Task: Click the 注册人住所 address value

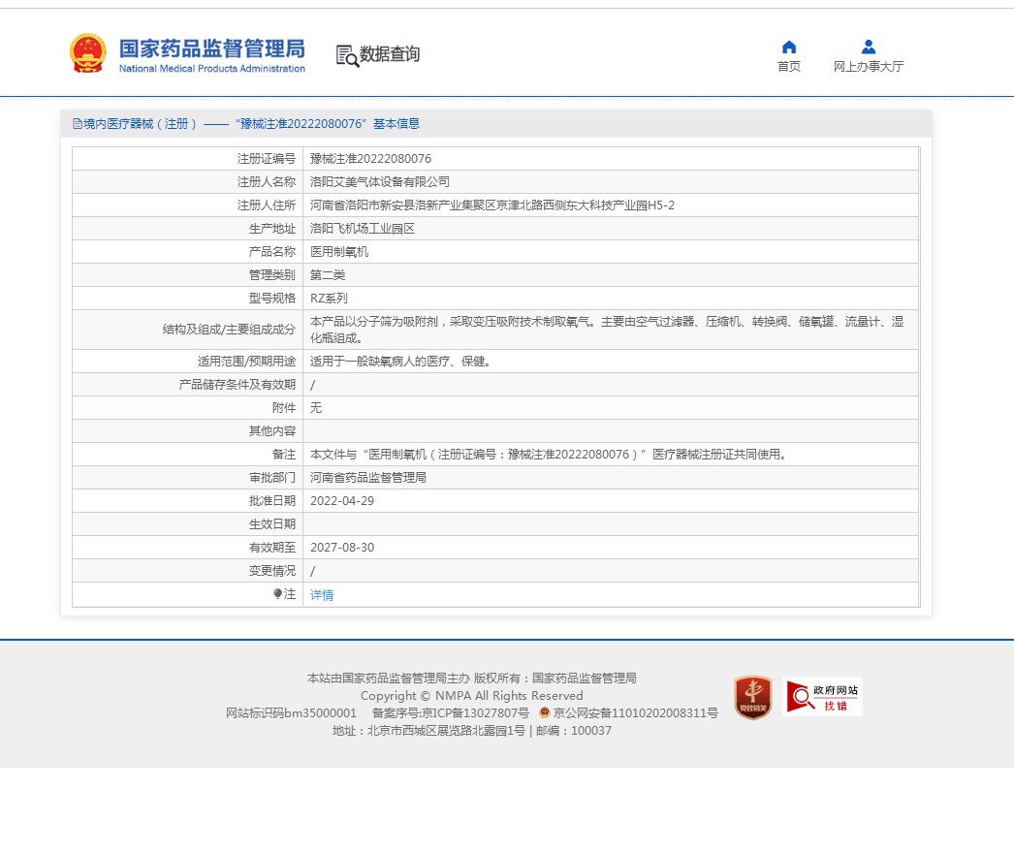Action: [x=492, y=205]
